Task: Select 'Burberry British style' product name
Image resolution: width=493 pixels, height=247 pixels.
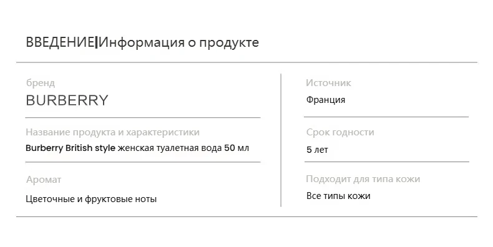Action: pos(71,148)
